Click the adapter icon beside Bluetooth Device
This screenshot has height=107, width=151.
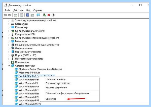(x=16, y=69)
